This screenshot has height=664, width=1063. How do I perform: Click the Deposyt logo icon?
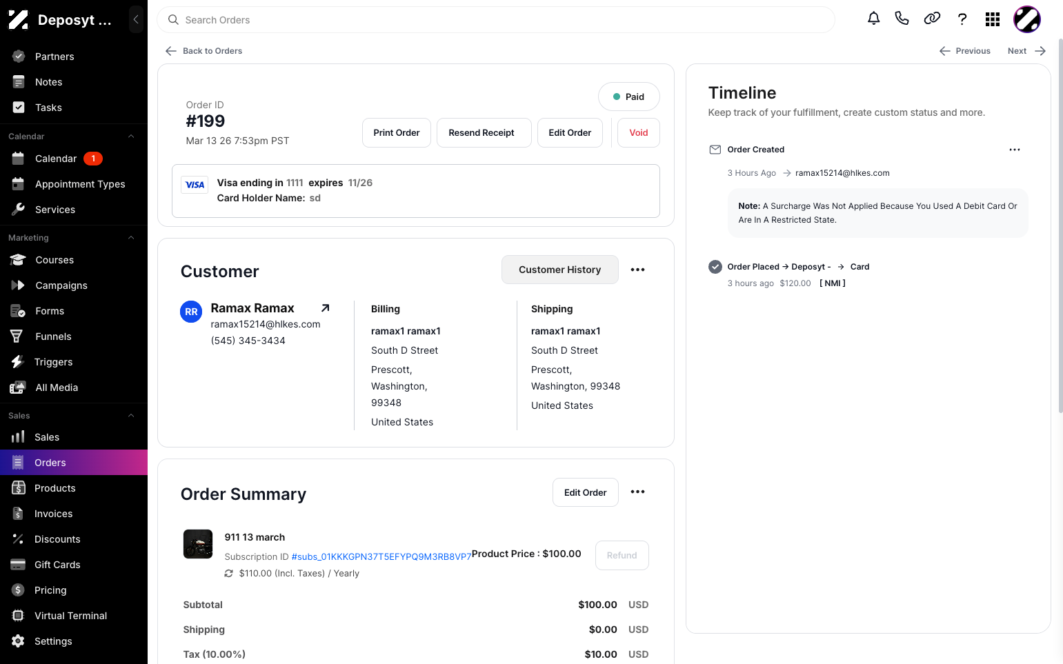click(18, 19)
